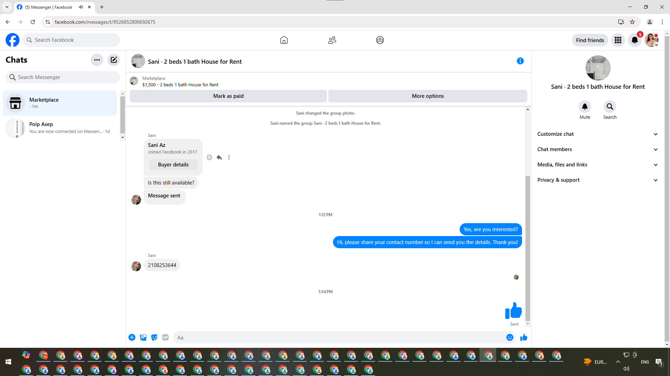Viewport: 670px width, 376px height.
Task: Open more actions plus icon in composer
Action: click(x=132, y=337)
